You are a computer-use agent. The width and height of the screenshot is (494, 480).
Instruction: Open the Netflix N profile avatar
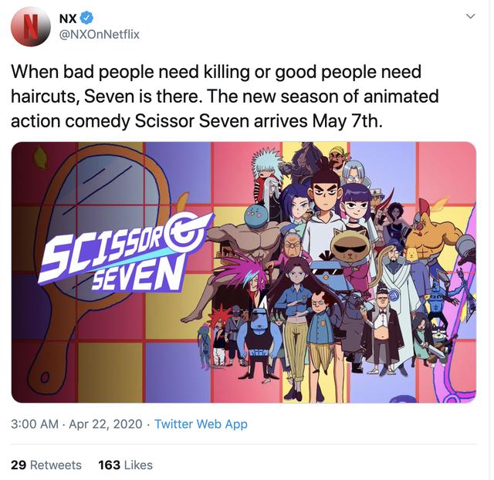point(31,26)
